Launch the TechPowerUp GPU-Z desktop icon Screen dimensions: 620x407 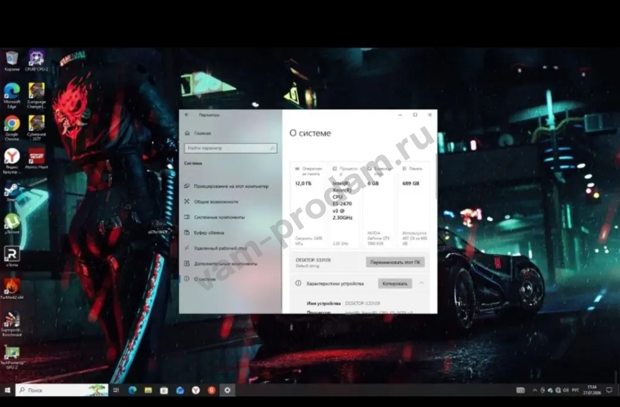[12, 357]
